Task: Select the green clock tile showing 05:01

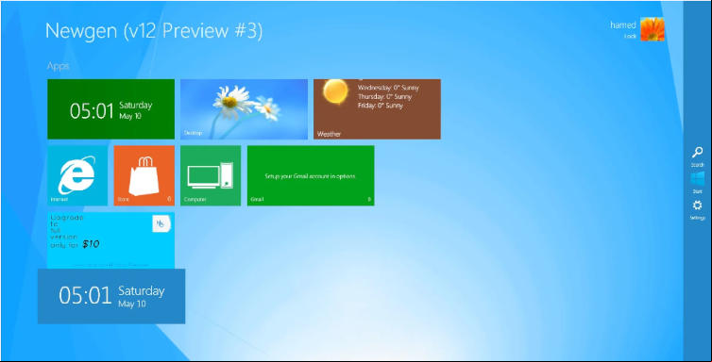Action: [110, 109]
